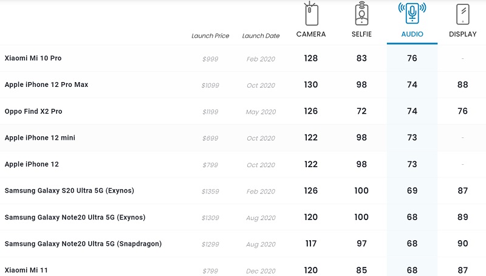Open Samsung Galaxy Note20 Ultra 5G (Exynos)
The width and height of the screenshot is (486, 276).
tap(75, 218)
